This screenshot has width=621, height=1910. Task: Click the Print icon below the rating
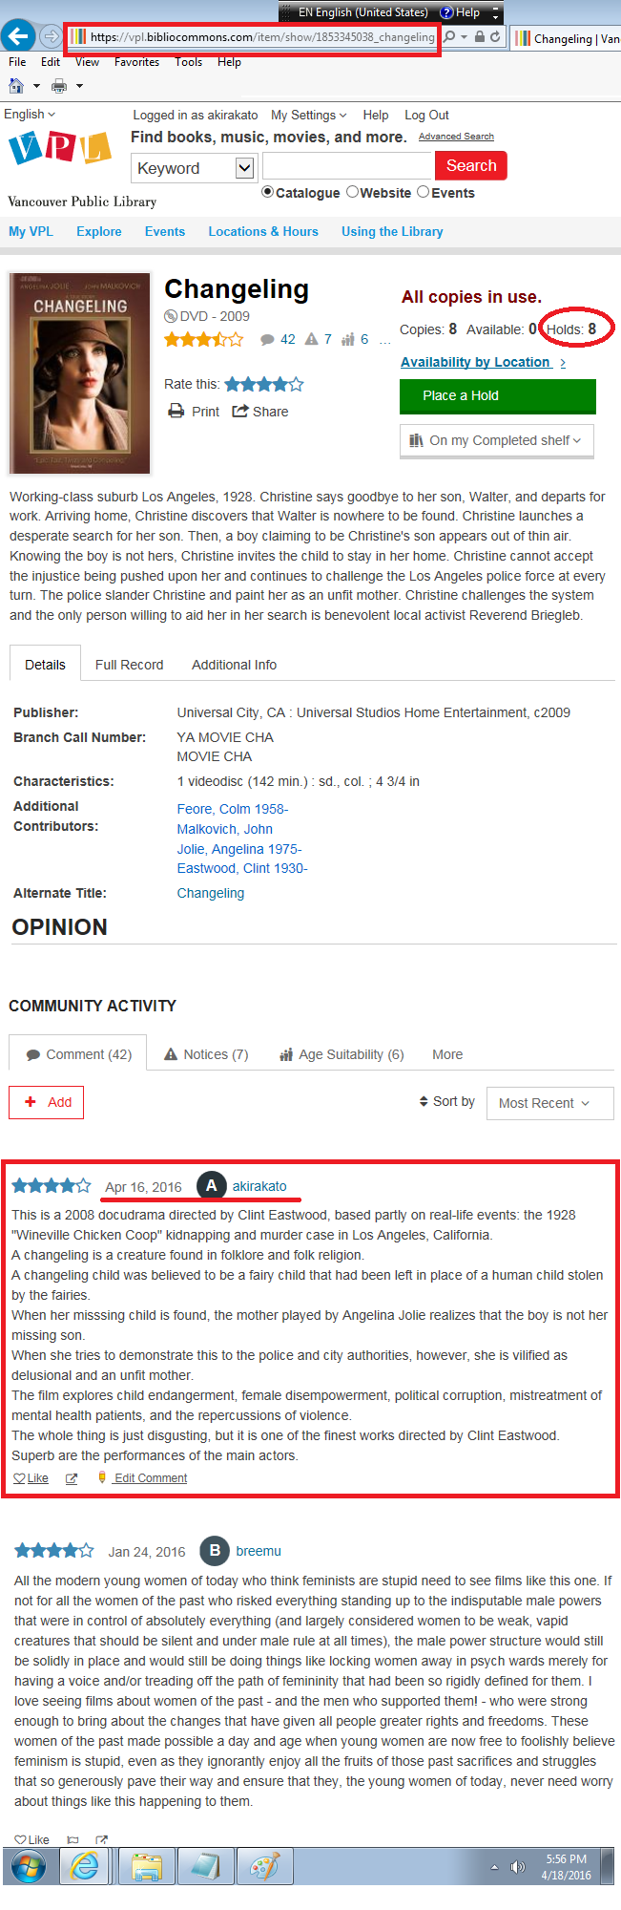176,411
